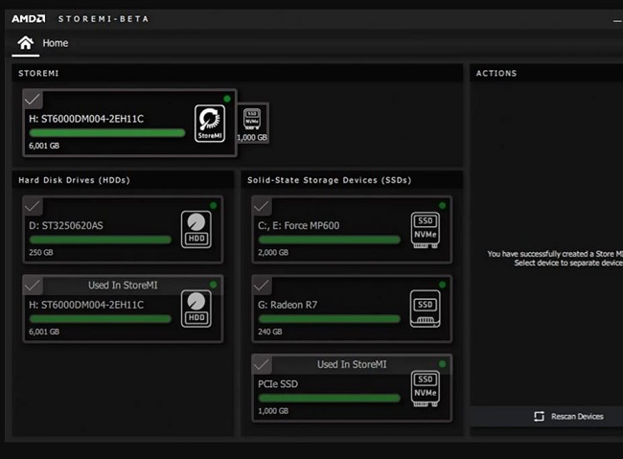The height and width of the screenshot is (459, 623).
Task: Click capacity bar on Force MP600 card
Action: pyautogui.click(x=330, y=240)
